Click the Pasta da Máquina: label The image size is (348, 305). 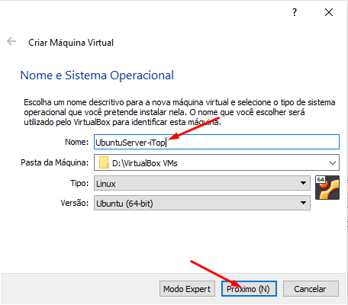[x=54, y=162]
